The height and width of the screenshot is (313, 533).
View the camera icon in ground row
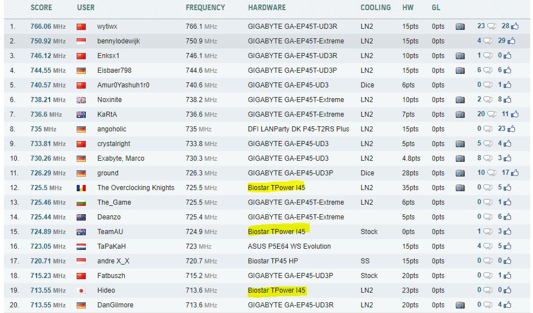click(x=460, y=173)
